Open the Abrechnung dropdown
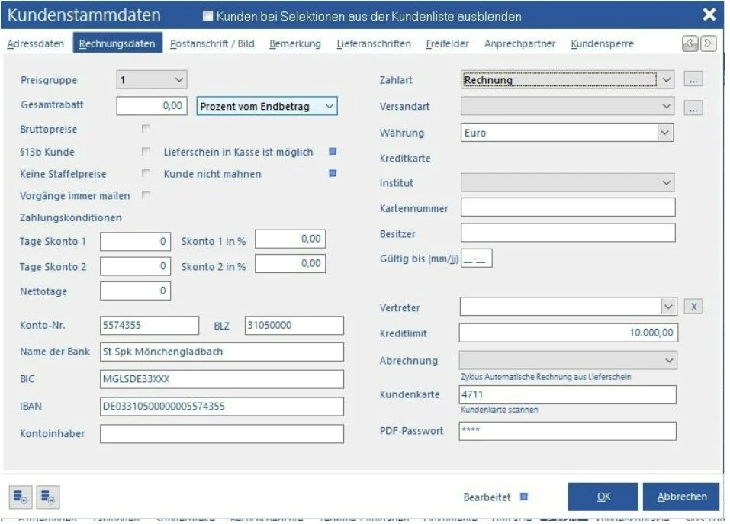The width and height of the screenshot is (730, 524). [x=568, y=360]
